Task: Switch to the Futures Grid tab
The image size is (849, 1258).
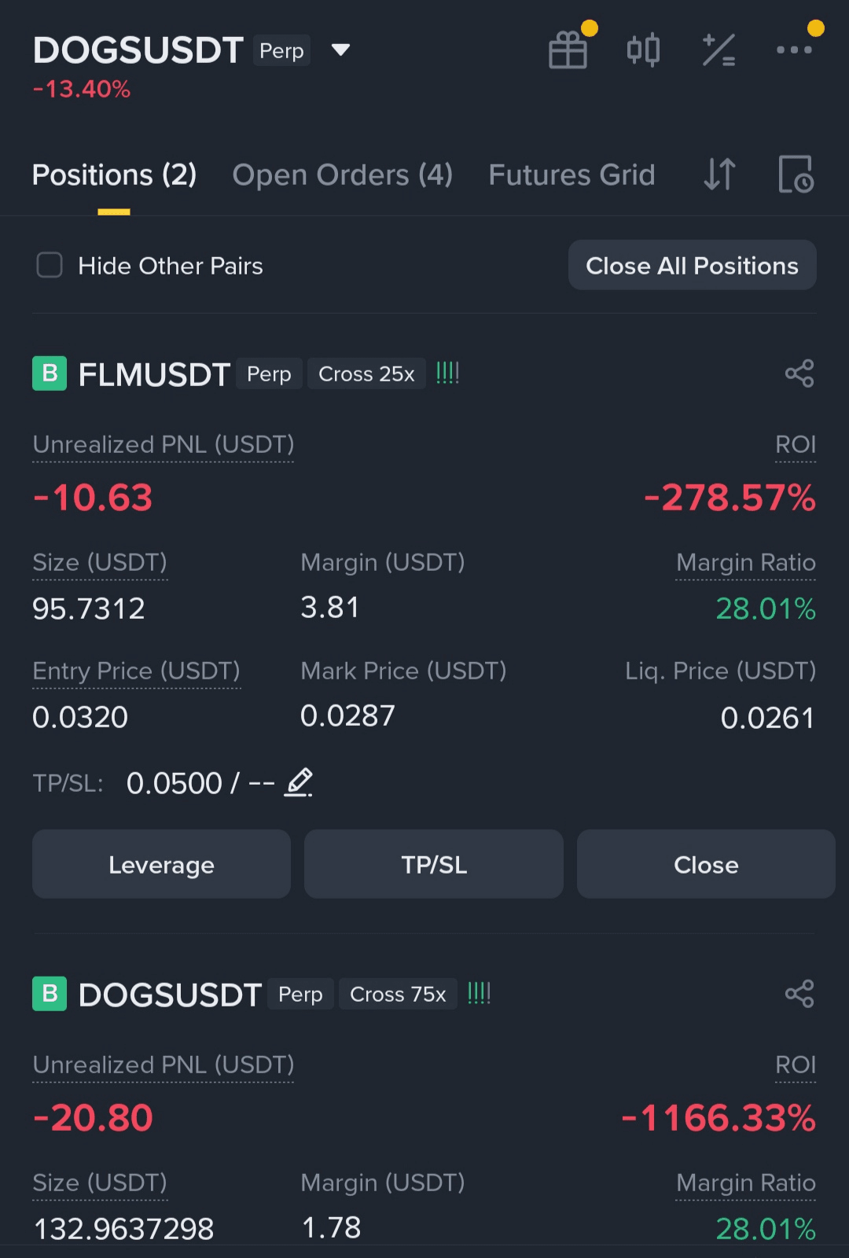Action: point(572,175)
